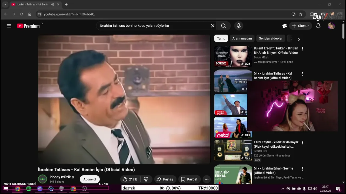Run search with magnifier button
Viewport: 346px width, 194px height.
point(224,26)
